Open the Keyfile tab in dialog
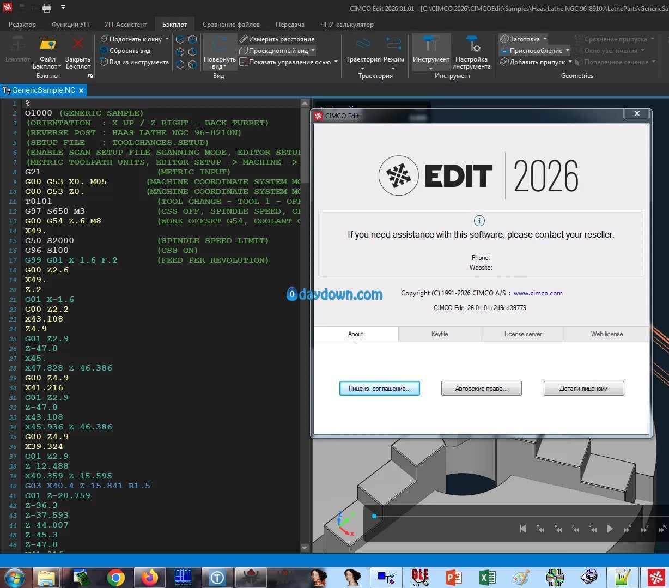 point(440,334)
